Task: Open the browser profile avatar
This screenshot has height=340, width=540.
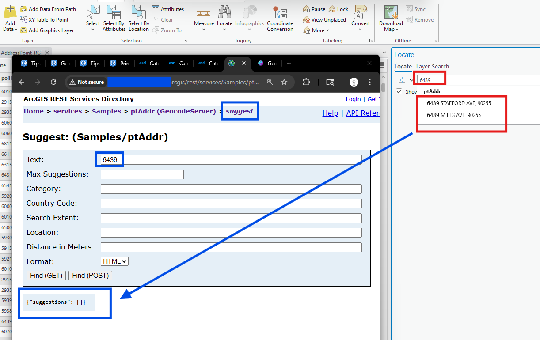Action: [354, 82]
